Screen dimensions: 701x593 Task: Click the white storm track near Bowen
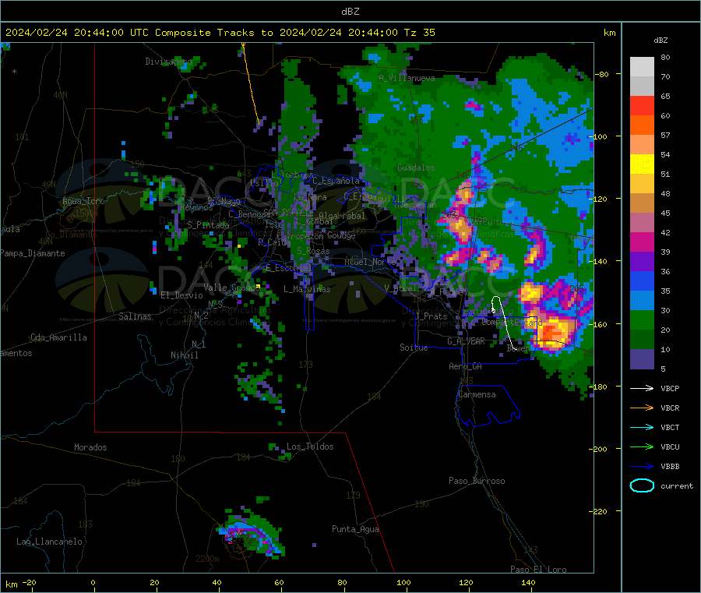pos(505,322)
